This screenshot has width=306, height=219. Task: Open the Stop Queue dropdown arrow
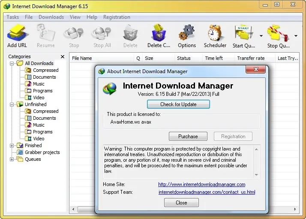(296, 36)
